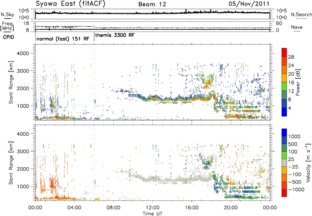
Task: Select the "12:00" time axis label
Action: click(x=152, y=207)
